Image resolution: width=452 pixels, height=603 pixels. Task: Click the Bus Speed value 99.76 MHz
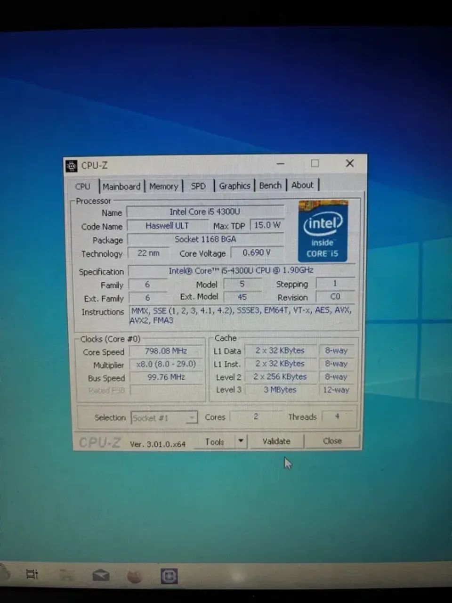click(x=166, y=377)
